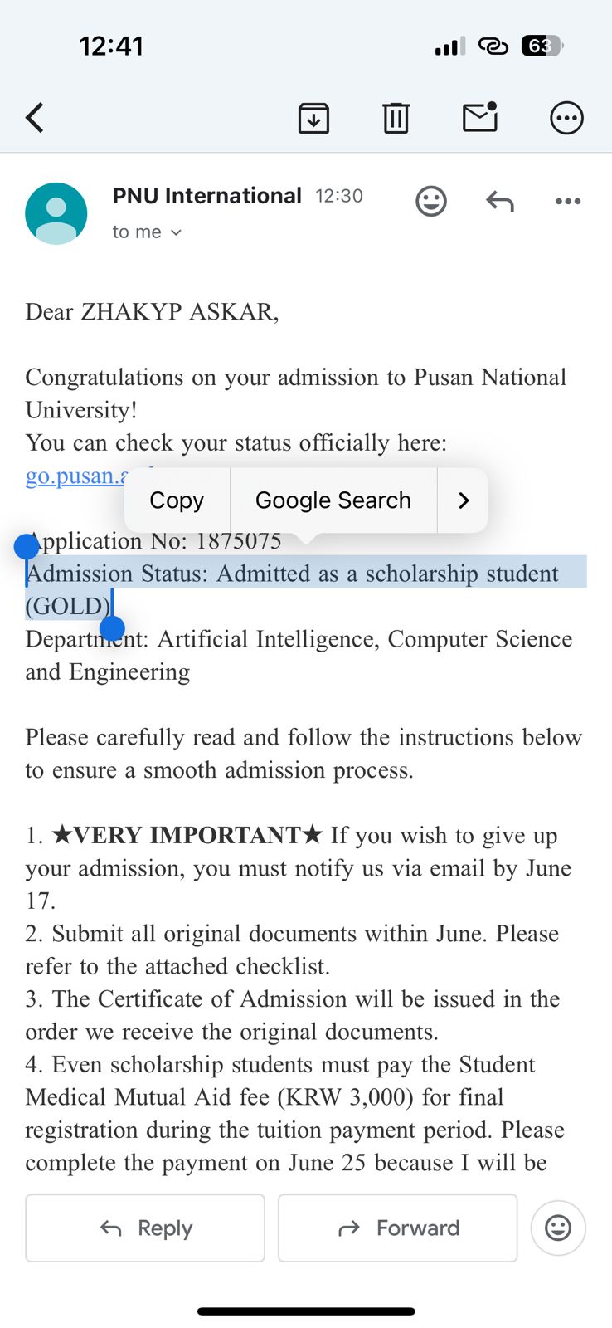Tap the bottom emoji reaction button

[x=558, y=1228]
